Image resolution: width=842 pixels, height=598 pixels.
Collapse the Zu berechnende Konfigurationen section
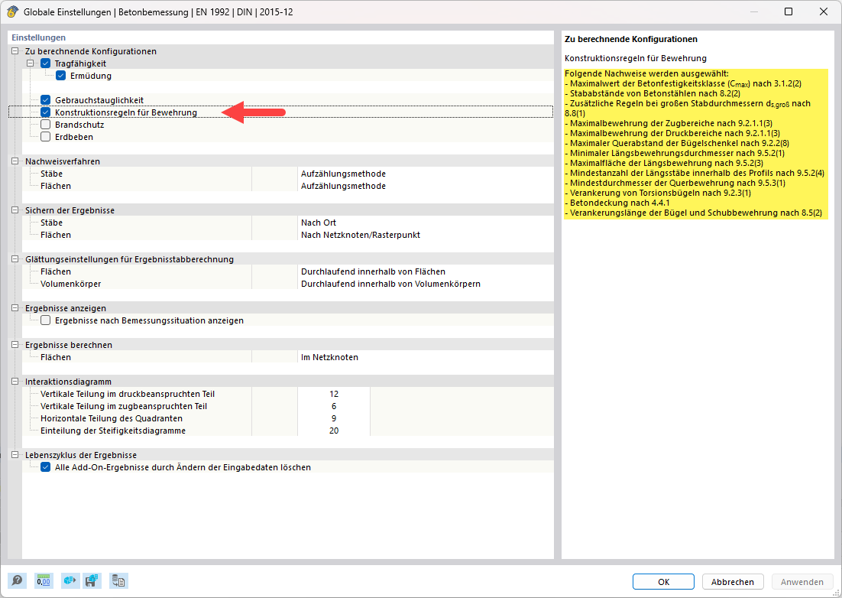[15, 51]
